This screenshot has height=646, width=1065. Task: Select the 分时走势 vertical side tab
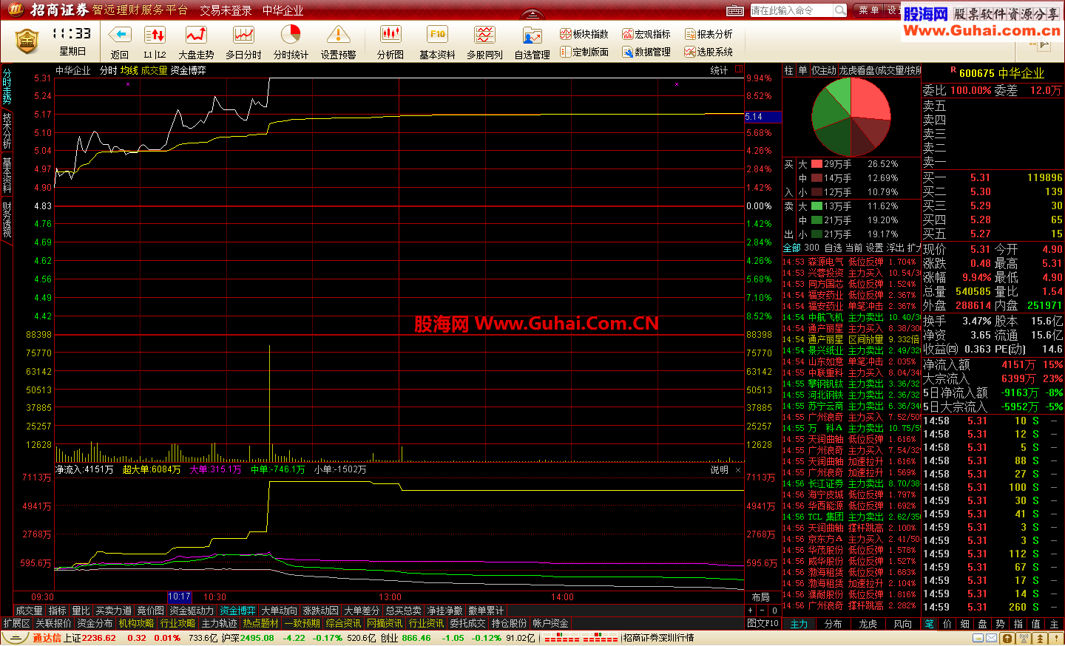tap(7, 86)
